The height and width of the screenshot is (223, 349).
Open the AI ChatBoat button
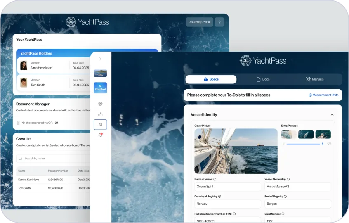pos(100,88)
